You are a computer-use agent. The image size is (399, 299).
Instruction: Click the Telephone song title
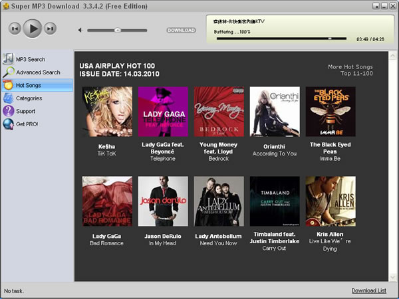coord(163,159)
